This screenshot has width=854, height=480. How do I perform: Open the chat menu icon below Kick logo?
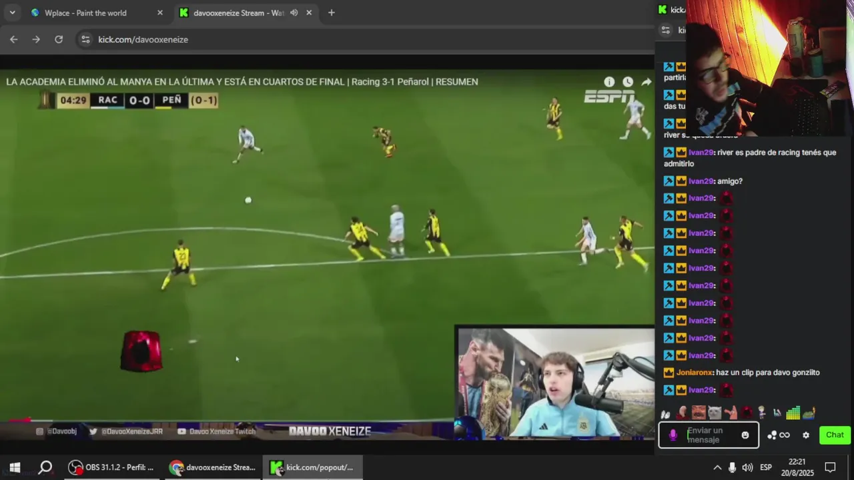665,30
